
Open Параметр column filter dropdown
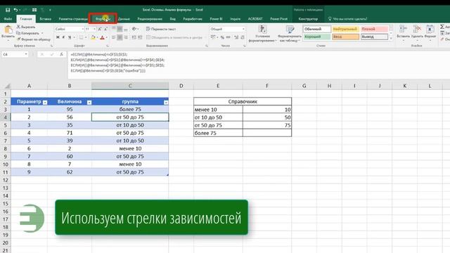click(x=45, y=102)
